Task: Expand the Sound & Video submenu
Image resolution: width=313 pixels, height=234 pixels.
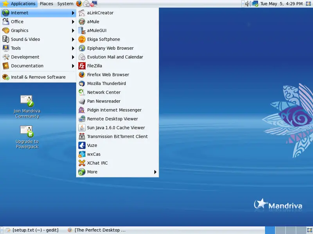Action: pos(38,39)
